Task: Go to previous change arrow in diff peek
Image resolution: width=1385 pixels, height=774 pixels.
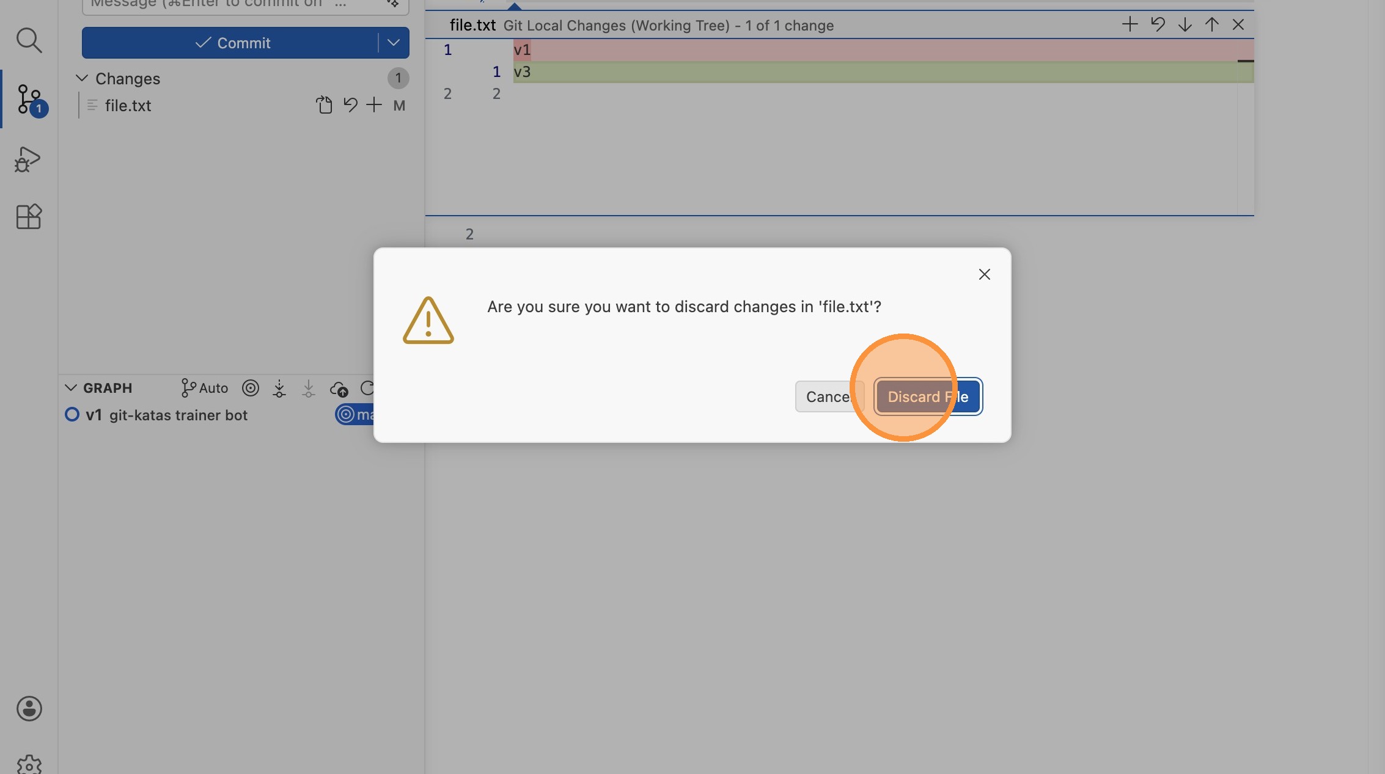Action: point(1211,25)
